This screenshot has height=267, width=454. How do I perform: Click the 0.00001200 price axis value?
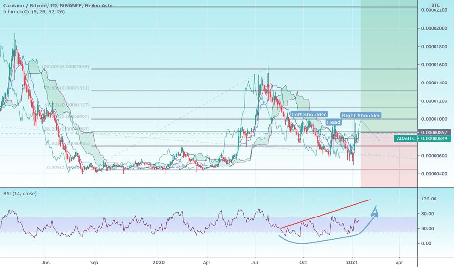click(x=435, y=101)
